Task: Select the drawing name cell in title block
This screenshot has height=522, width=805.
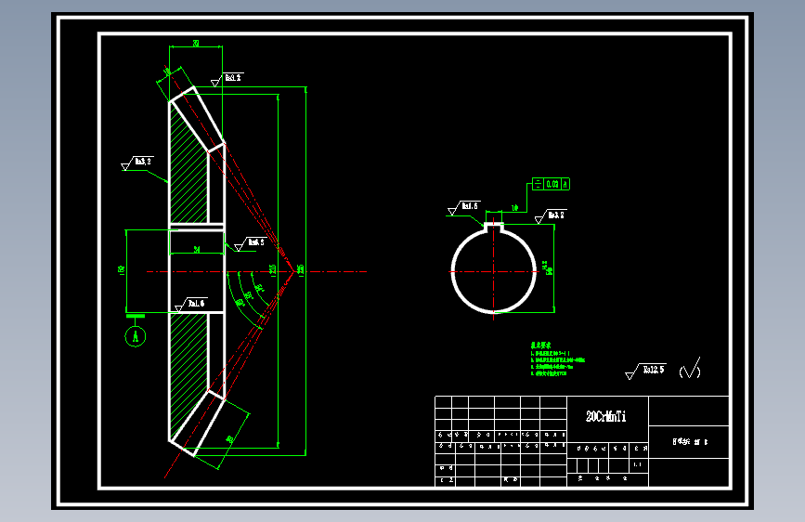Action: click(689, 442)
